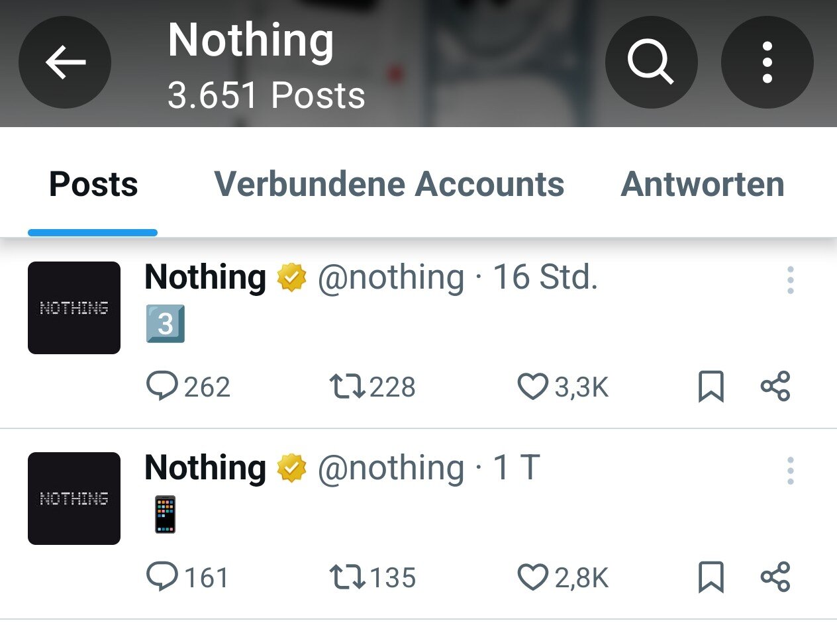Open the profile overflow menu
Image resolution: width=837 pixels, height=625 pixels.
767,62
